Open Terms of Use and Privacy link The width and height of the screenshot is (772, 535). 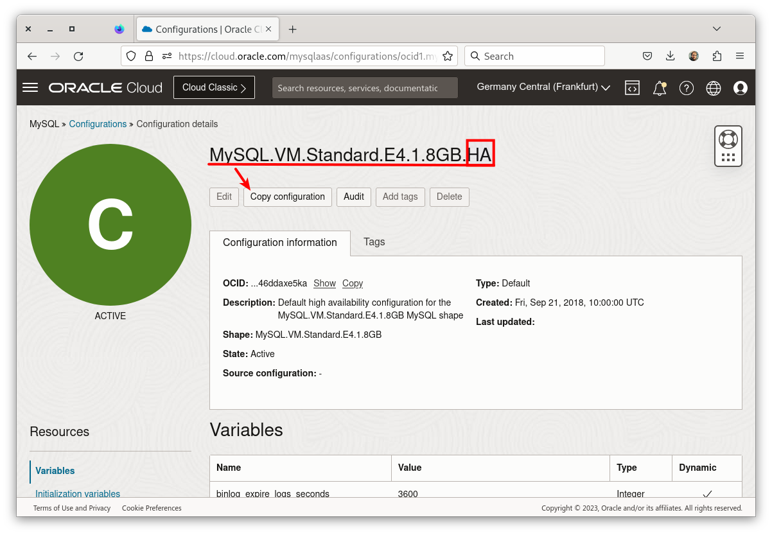[72, 508]
